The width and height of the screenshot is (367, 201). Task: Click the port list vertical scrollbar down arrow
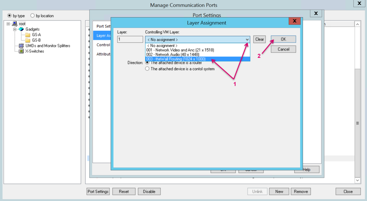click(358, 180)
